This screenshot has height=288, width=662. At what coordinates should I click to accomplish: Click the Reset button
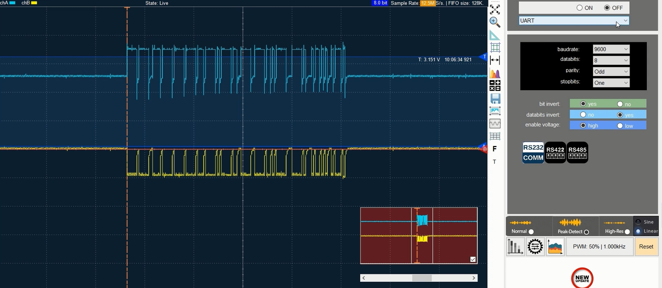pos(646,247)
